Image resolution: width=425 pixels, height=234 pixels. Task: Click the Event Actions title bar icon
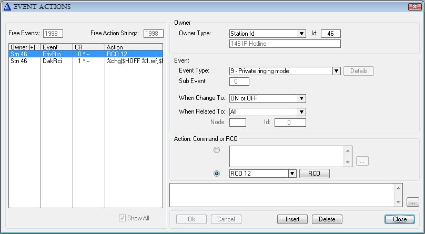7,7
